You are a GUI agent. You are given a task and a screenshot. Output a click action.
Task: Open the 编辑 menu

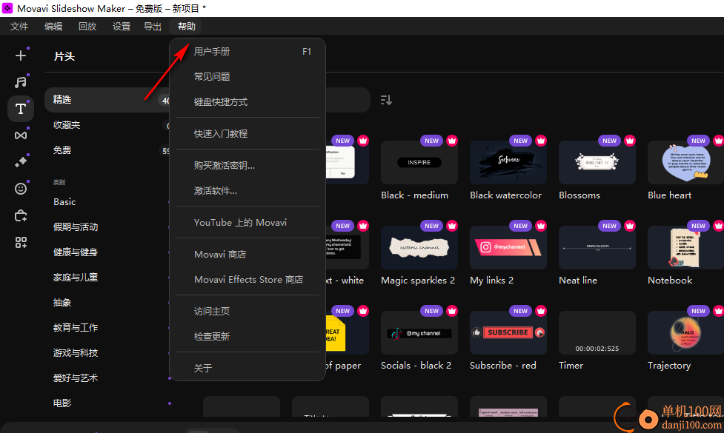(53, 27)
